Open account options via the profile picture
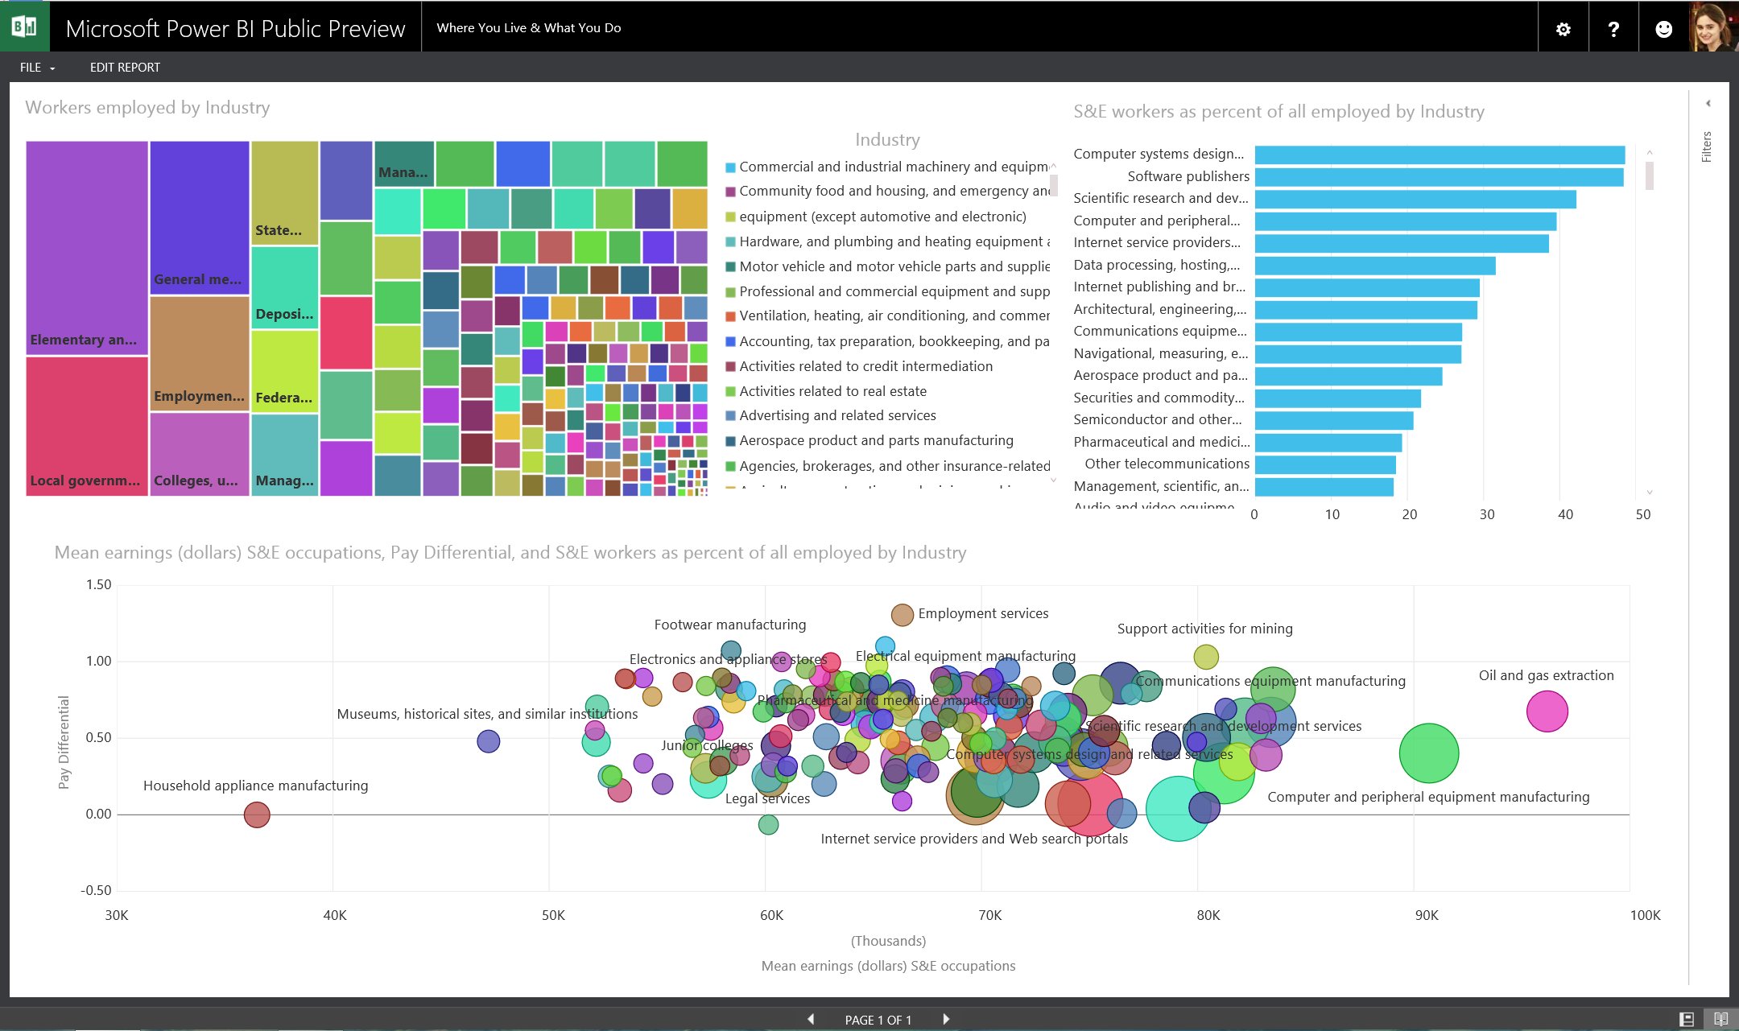Image resolution: width=1739 pixels, height=1031 pixels. click(x=1713, y=27)
